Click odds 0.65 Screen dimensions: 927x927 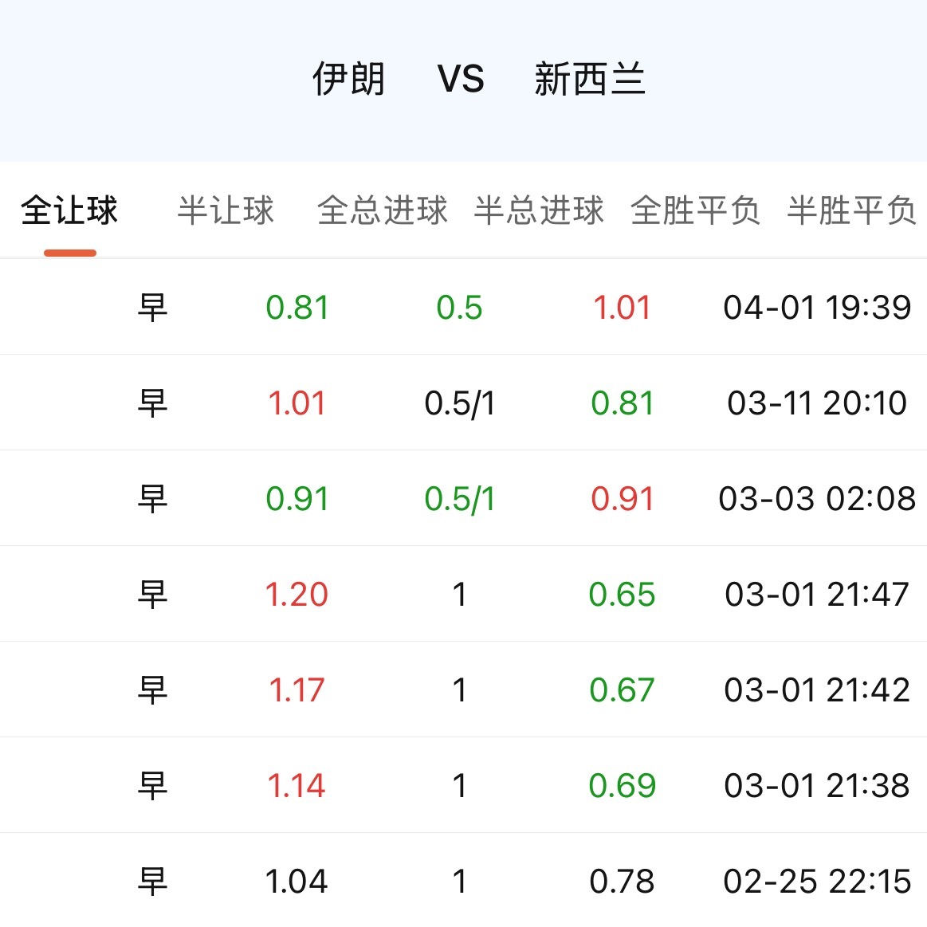(622, 594)
